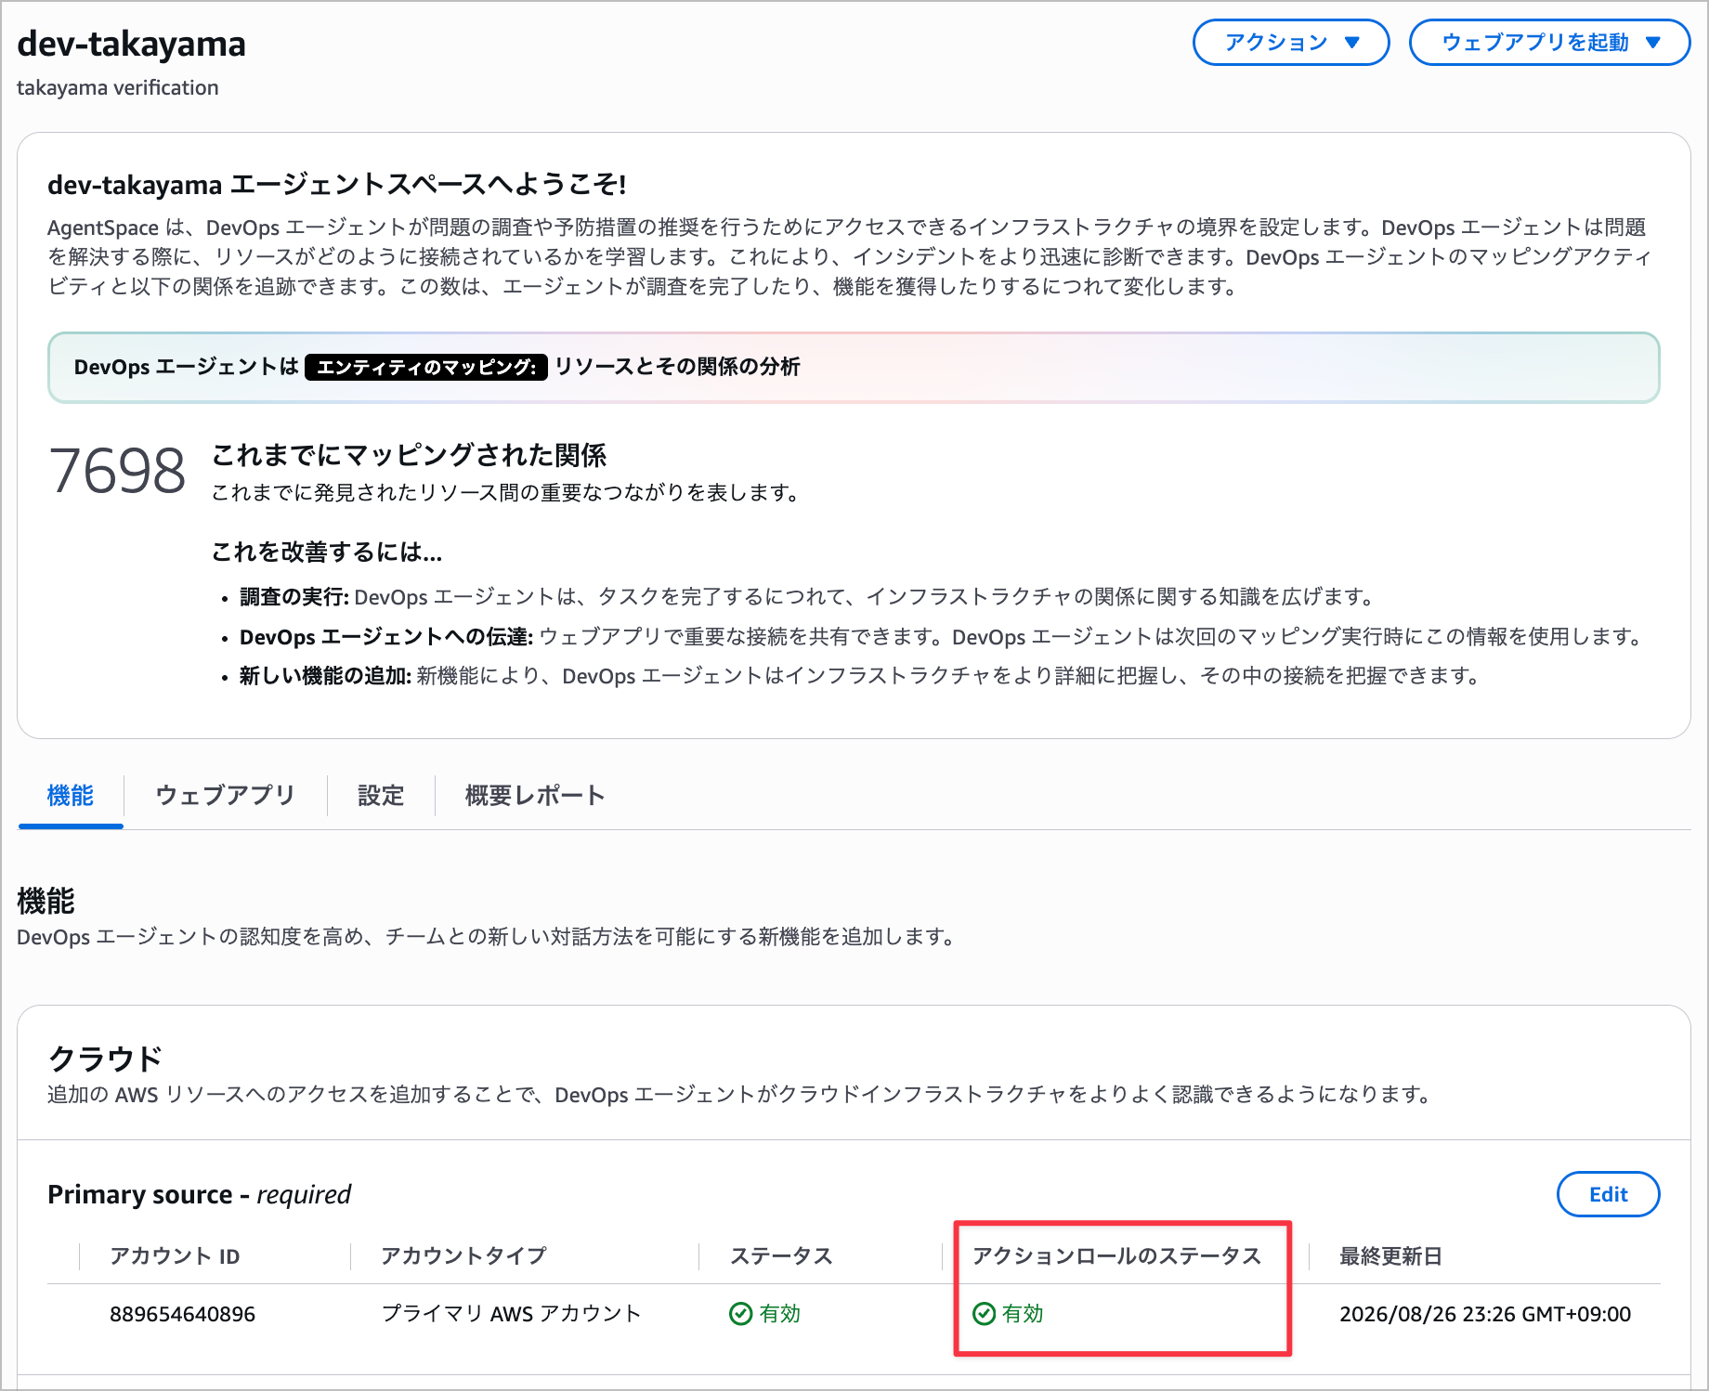
Task: Click the DevOps エージェントへの伝達 bullet item
Action: click(x=943, y=636)
